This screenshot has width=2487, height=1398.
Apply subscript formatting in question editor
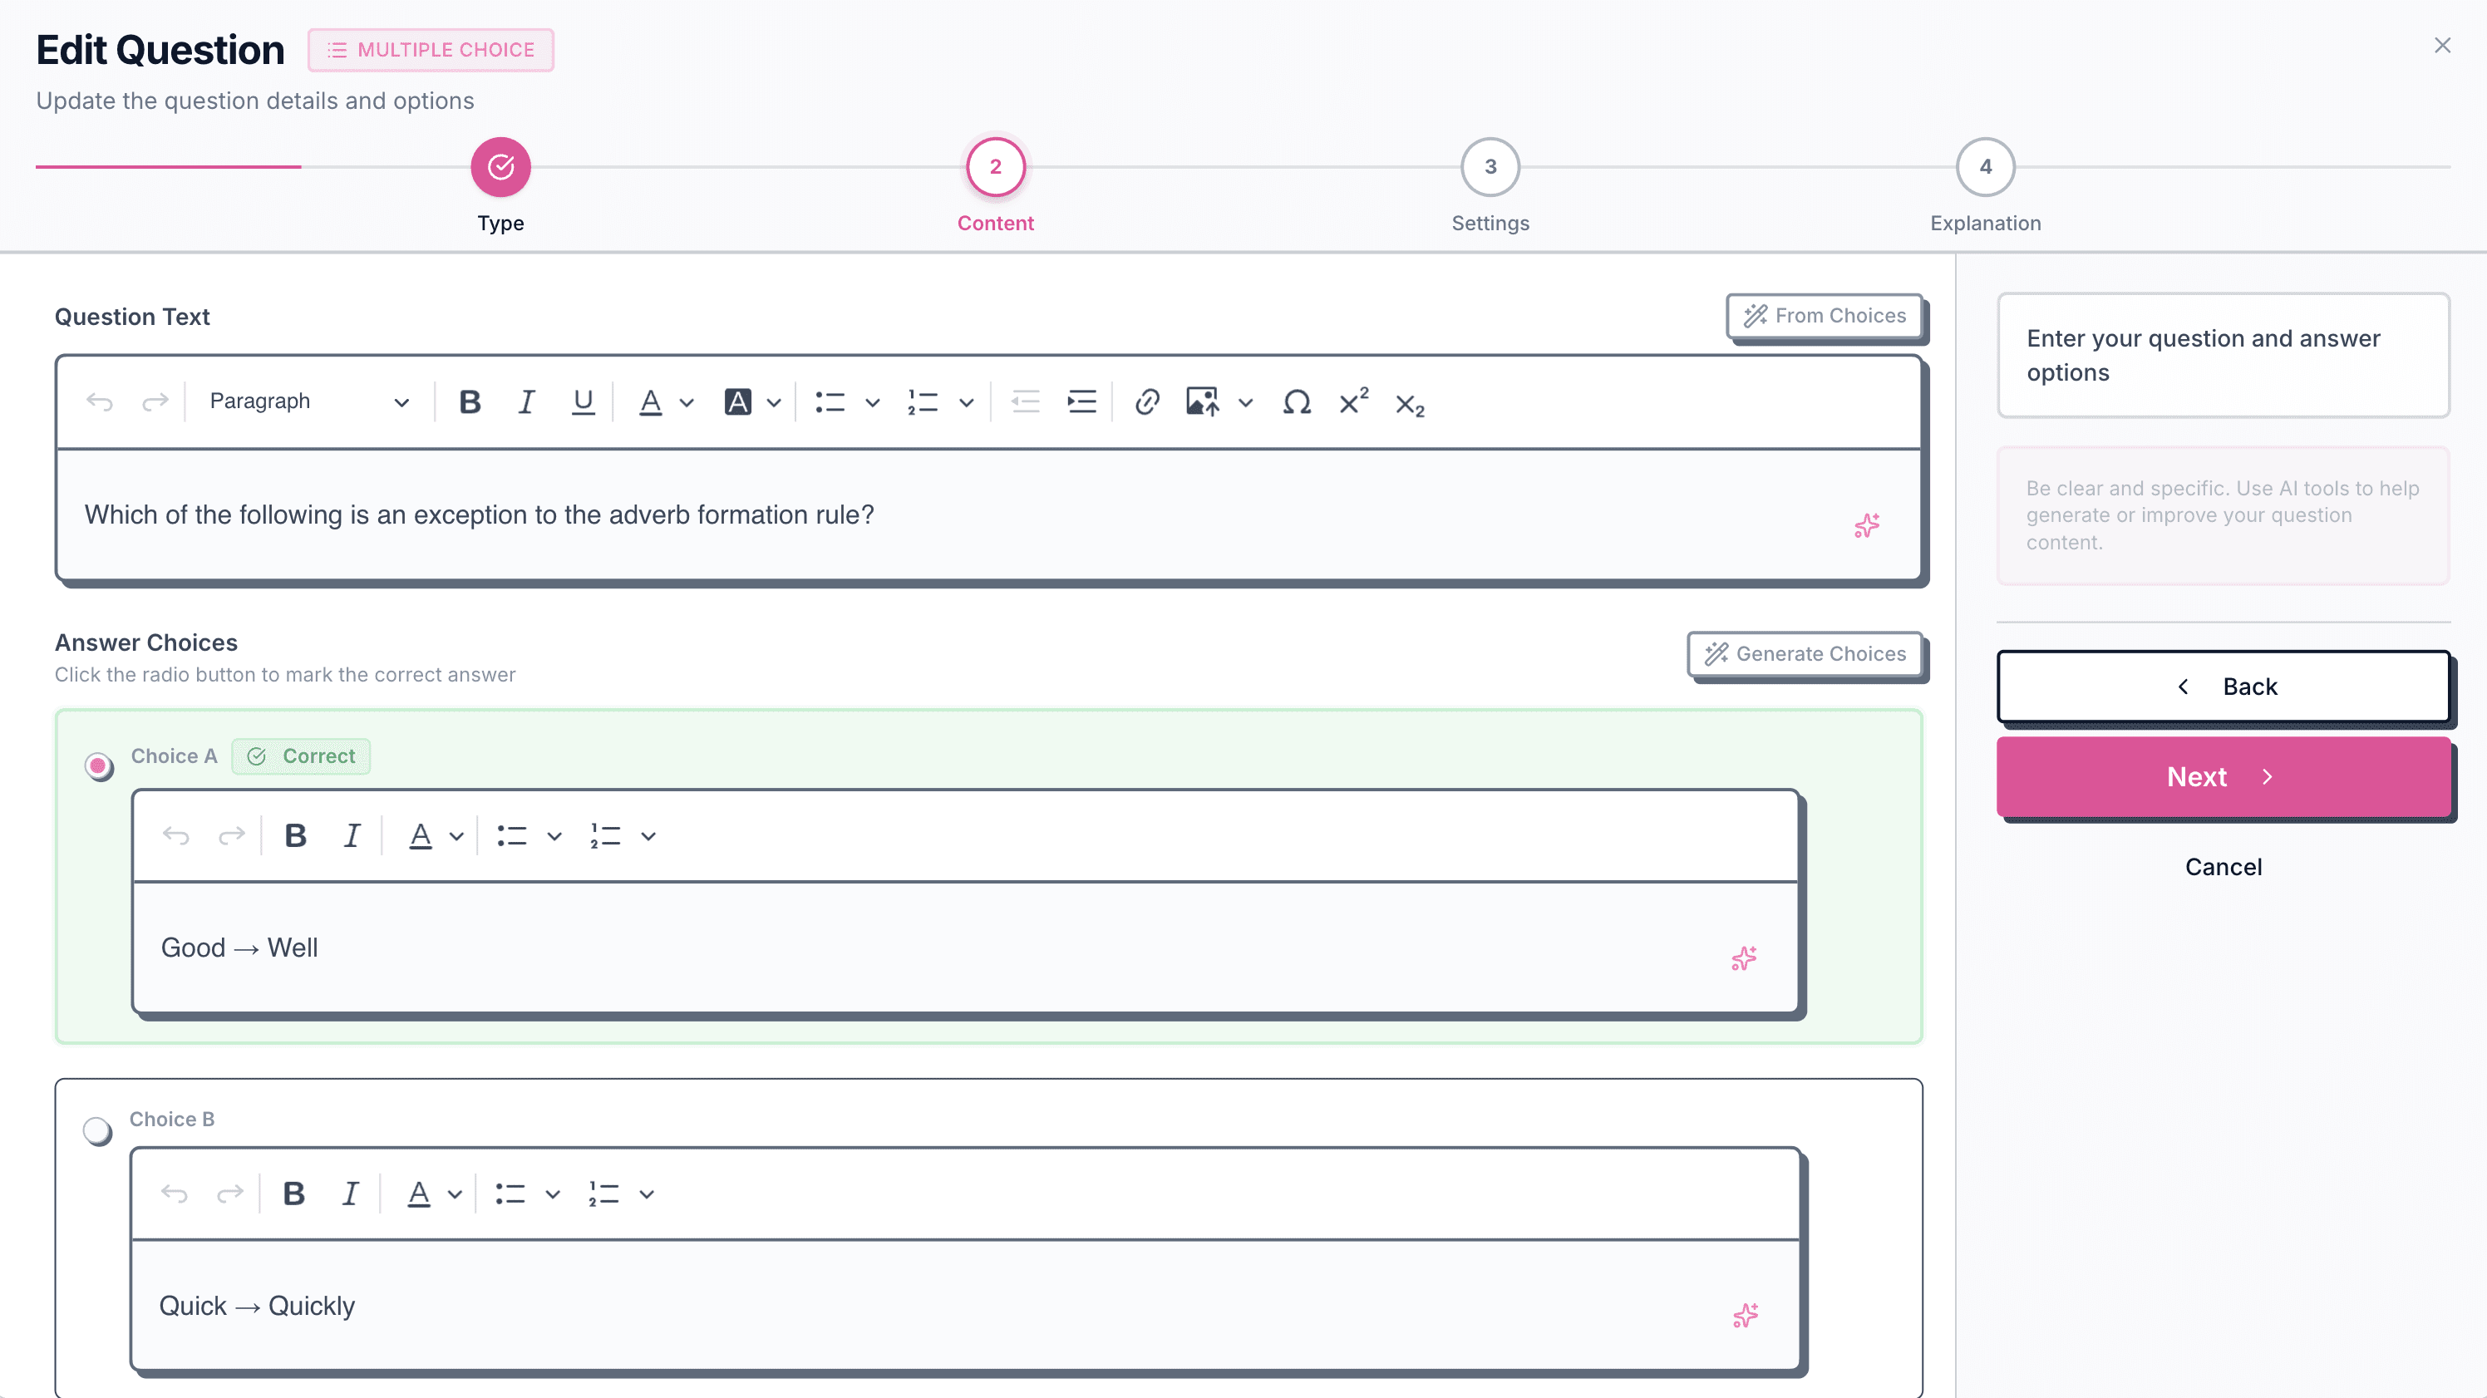click(1409, 405)
